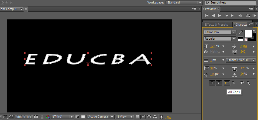Toggle transparency grid
Viewport: 258px width, 120px height.
(83, 117)
